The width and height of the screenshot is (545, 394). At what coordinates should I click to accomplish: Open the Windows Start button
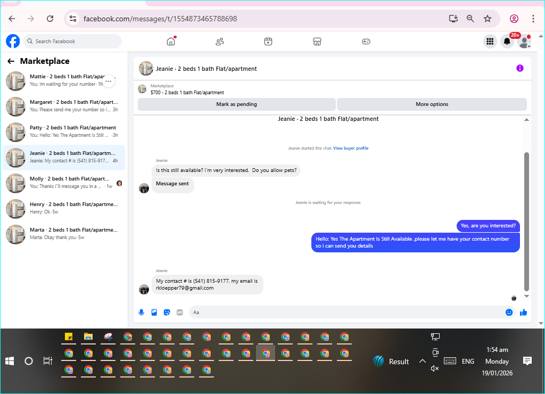point(10,361)
